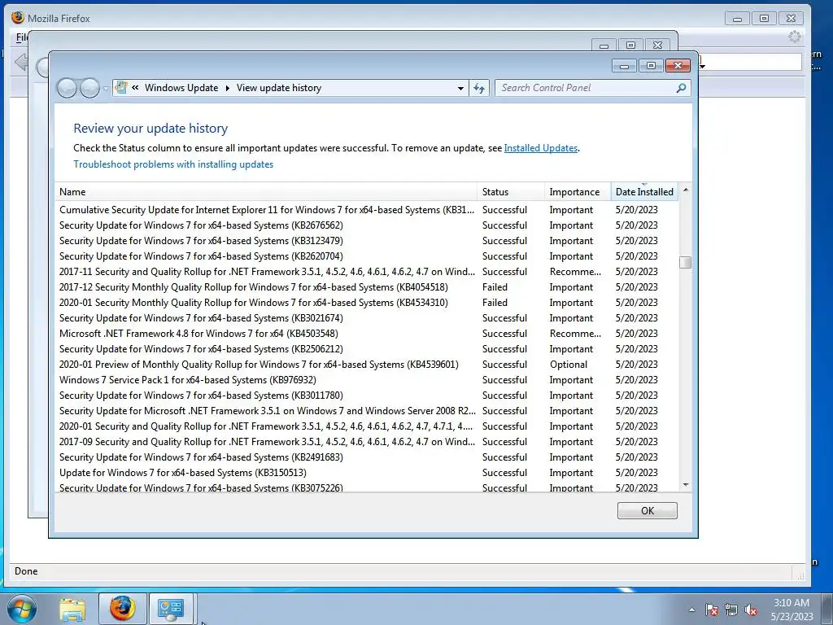
Task: Select the KB2506212 security update row
Action: pyautogui.click(x=367, y=348)
